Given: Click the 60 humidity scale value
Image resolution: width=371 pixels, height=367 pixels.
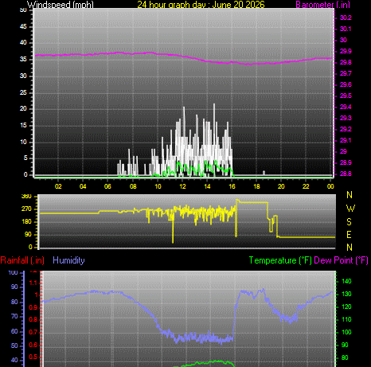Looking at the screenshot, I should [14, 331].
